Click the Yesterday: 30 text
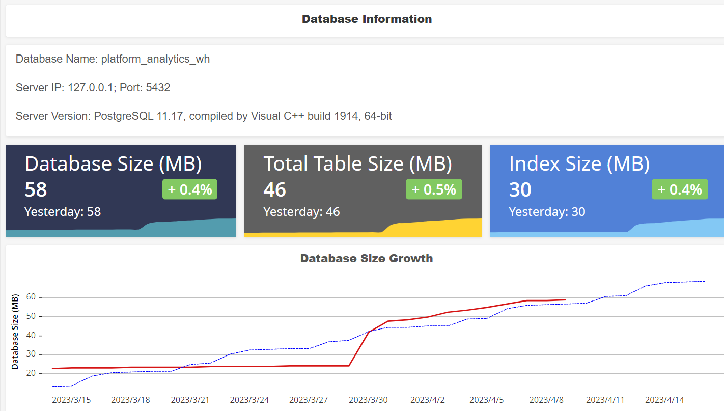The height and width of the screenshot is (411, 724). pyautogui.click(x=547, y=212)
